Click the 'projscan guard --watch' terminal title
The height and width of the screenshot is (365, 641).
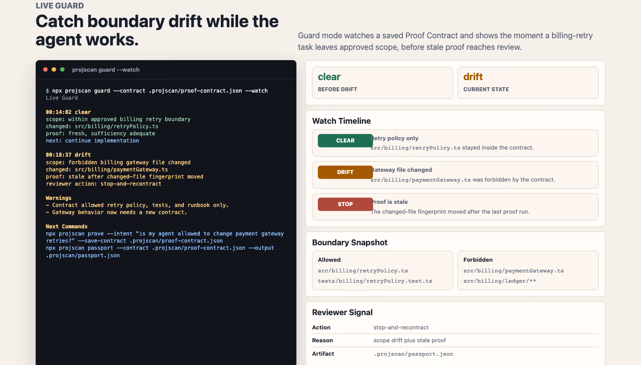pyautogui.click(x=106, y=70)
